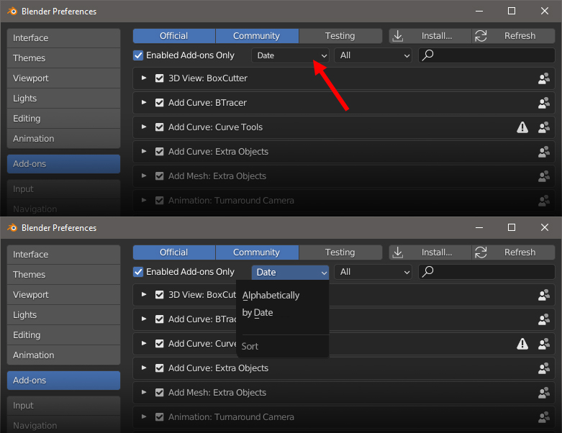562x433 pixels.
Task: Open Interface section in top window sidebar
Action: pos(63,38)
